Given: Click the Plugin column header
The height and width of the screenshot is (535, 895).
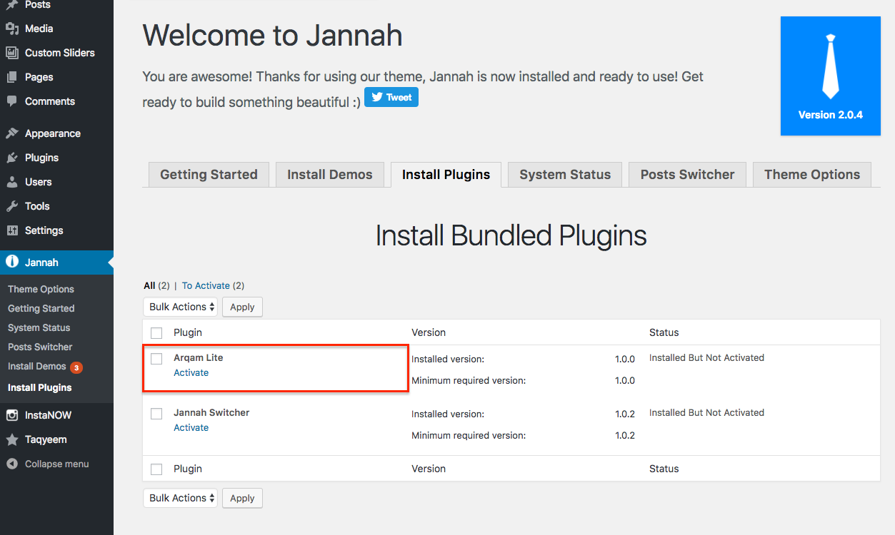Looking at the screenshot, I should click(188, 332).
